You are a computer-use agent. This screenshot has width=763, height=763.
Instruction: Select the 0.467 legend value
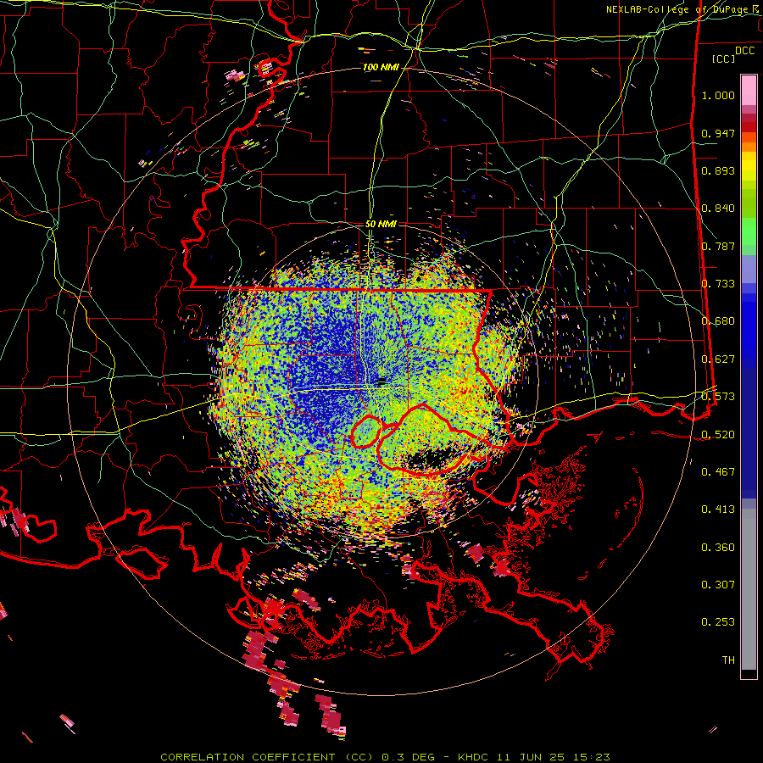718,471
